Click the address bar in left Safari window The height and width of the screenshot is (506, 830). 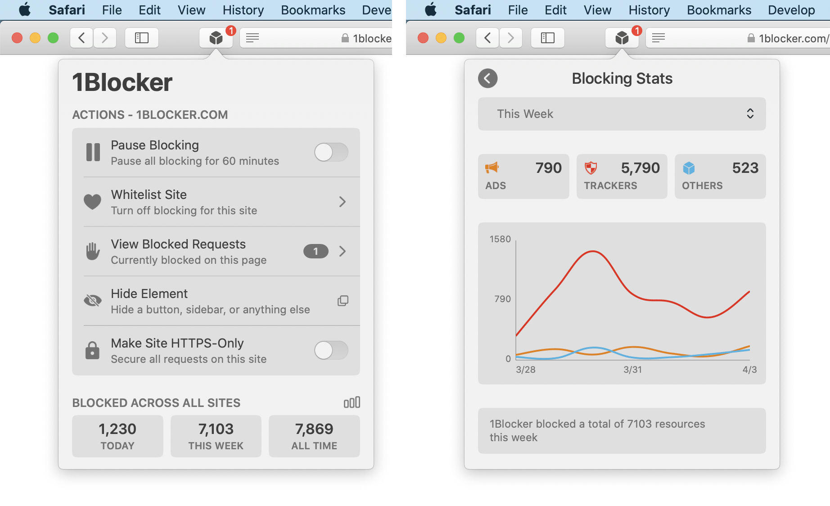click(316, 38)
